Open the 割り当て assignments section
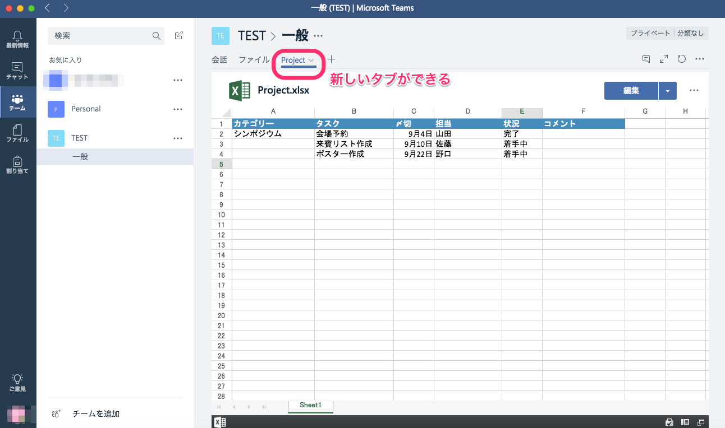 (x=18, y=165)
